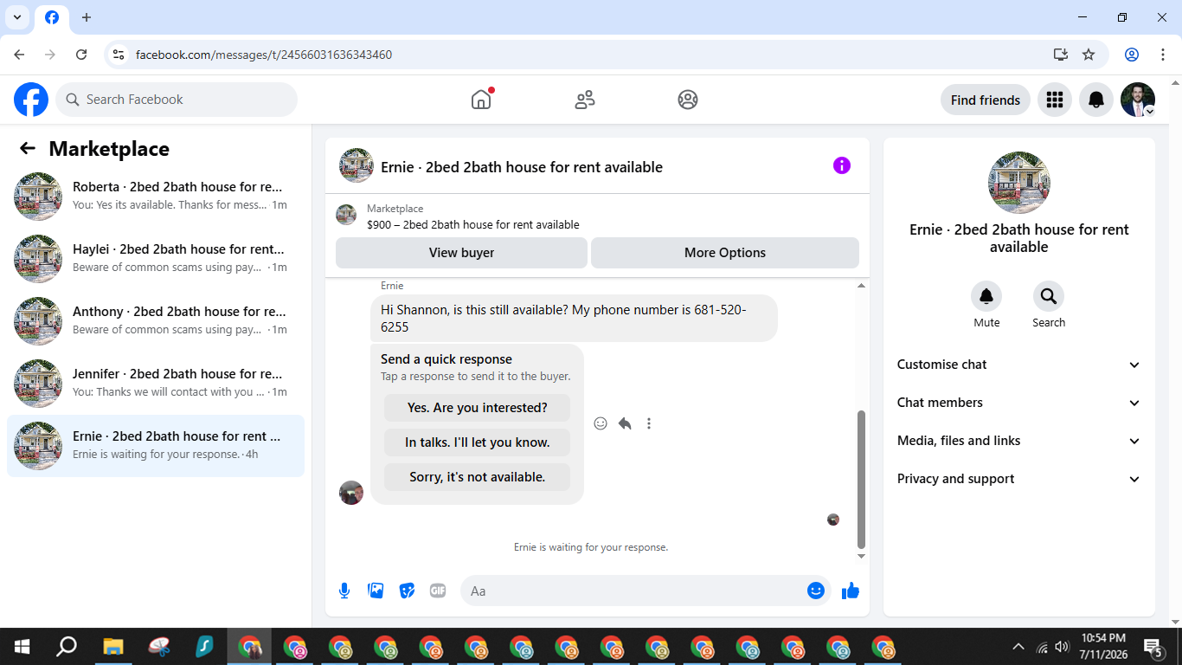Install app icon in address bar
The width and height of the screenshot is (1182, 665).
(1061, 55)
